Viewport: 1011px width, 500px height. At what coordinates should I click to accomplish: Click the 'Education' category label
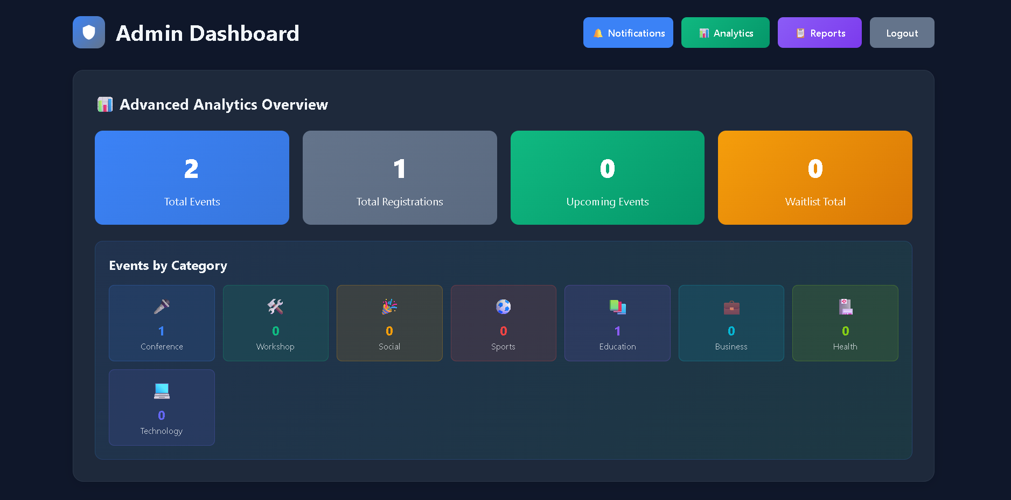(x=617, y=347)
